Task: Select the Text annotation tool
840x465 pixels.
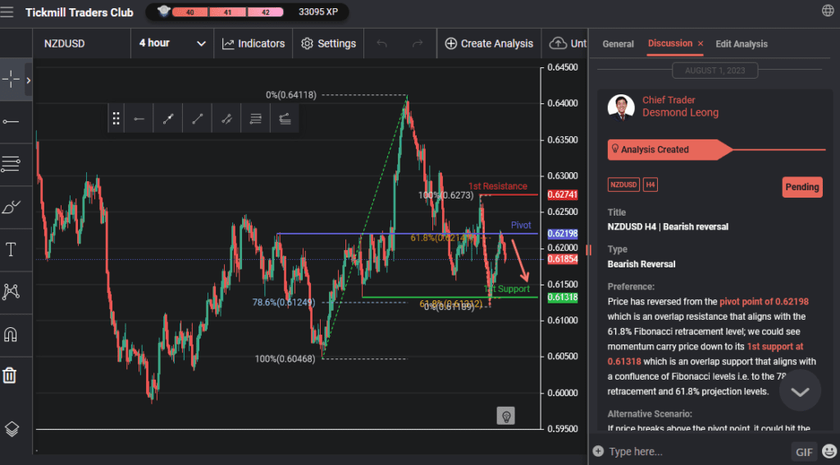Action: tap(11, 249)
